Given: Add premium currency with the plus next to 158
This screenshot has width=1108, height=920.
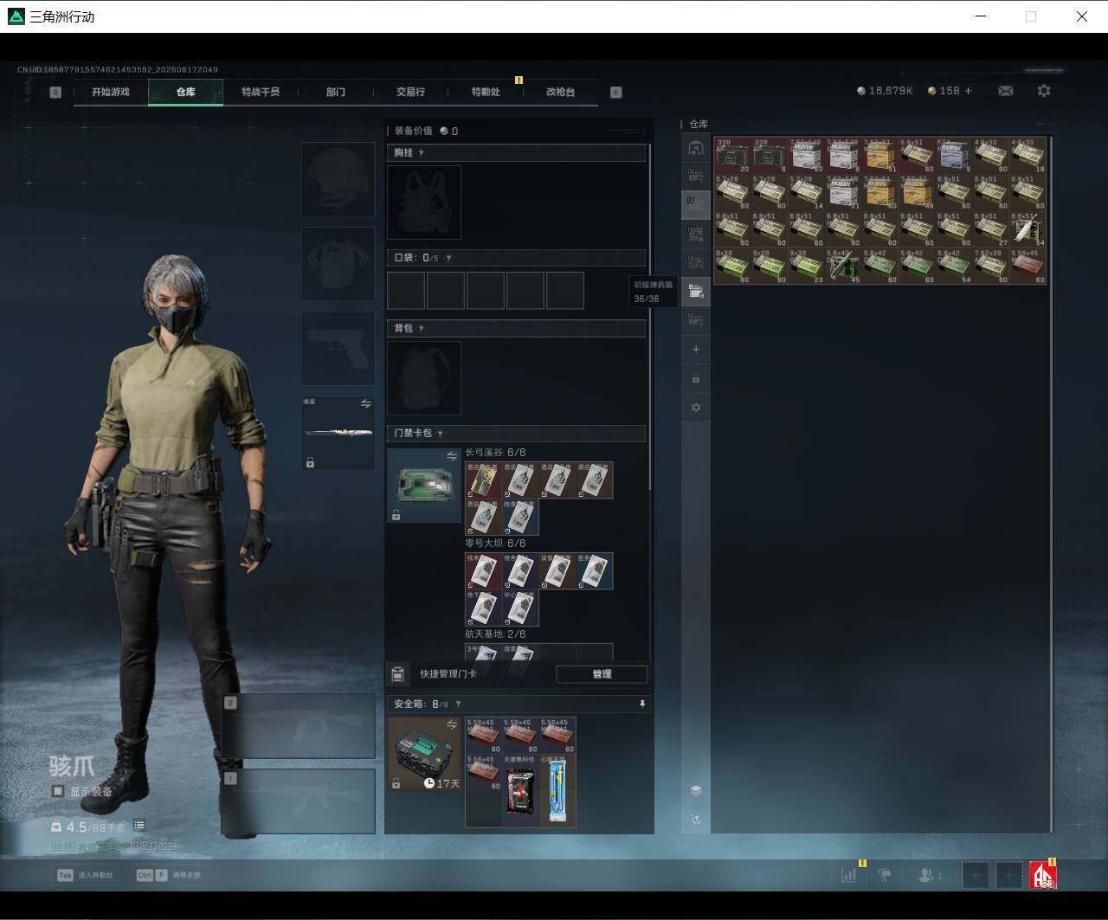Looking at the screenshot, I should pos(968,91).
